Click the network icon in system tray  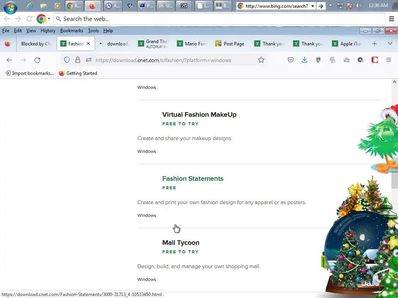tap(340, 5)
